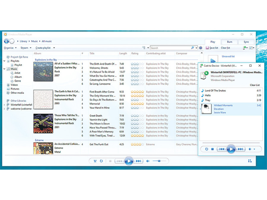267x200 pixels.
Task: Select the Playlist item under Playlists
Action: tap(18, 65)
